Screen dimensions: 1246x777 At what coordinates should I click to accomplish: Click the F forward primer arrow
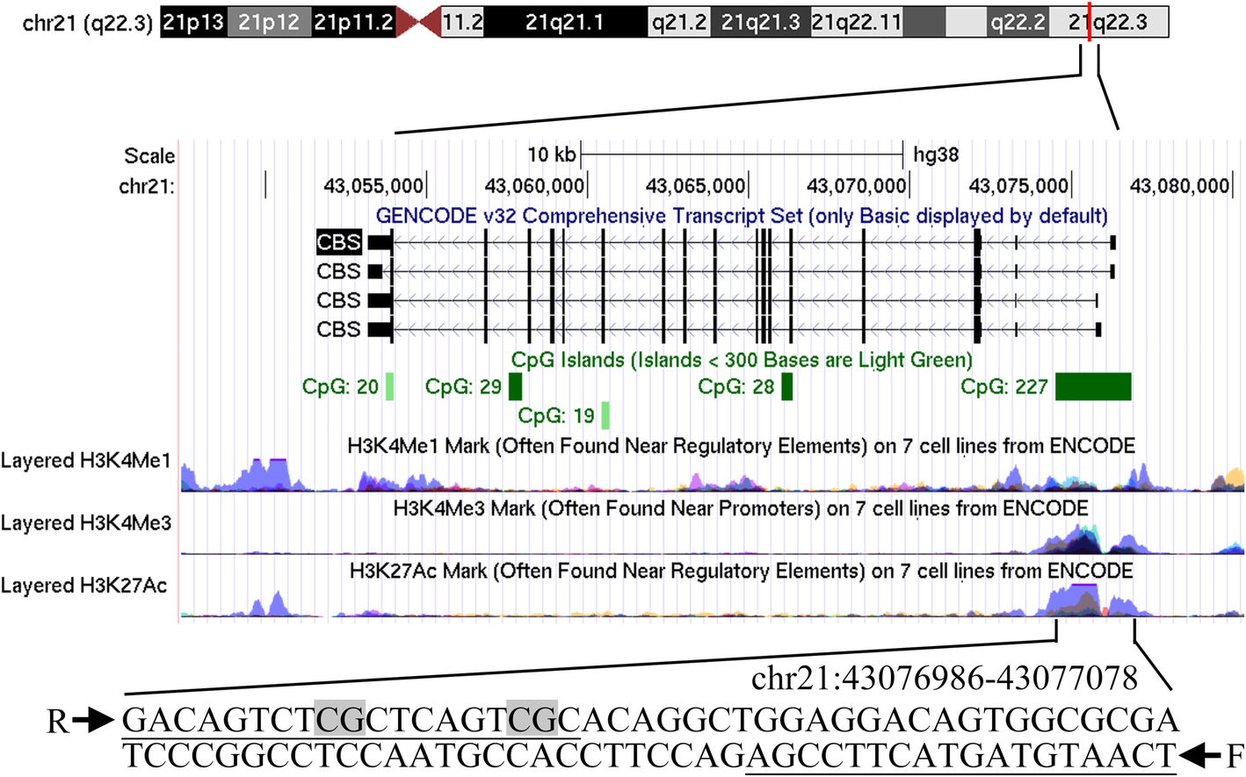click(x=1200, y=755)
